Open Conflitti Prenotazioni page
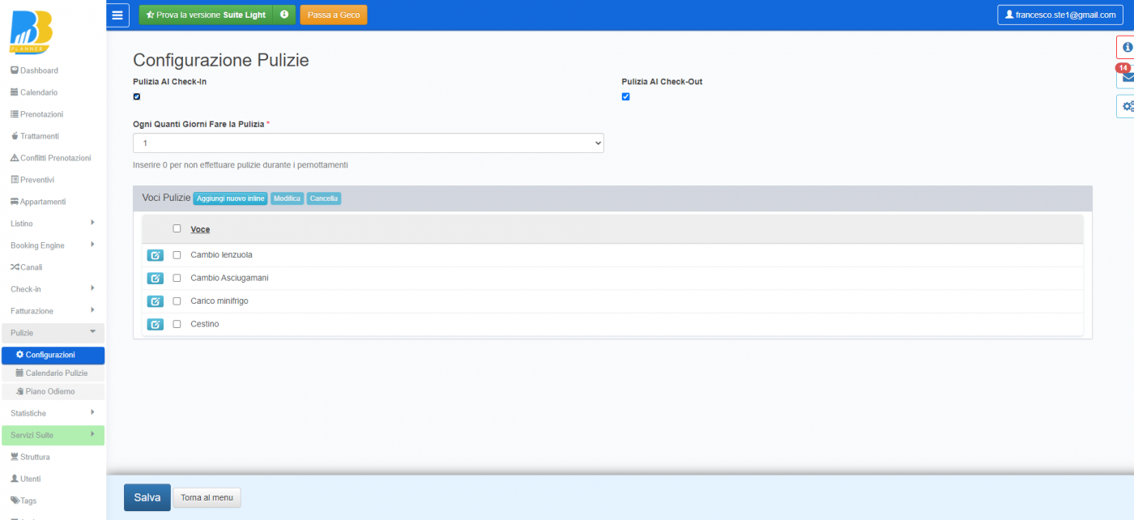The width and height of the screenshot is (1134, 520). coord(53,158)
